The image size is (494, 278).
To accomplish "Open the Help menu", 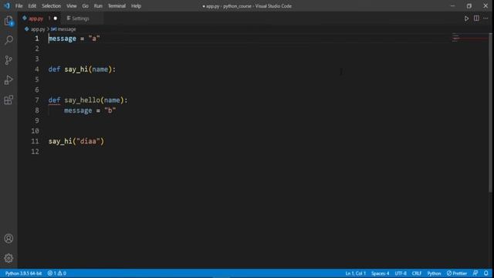I will 136,6.
